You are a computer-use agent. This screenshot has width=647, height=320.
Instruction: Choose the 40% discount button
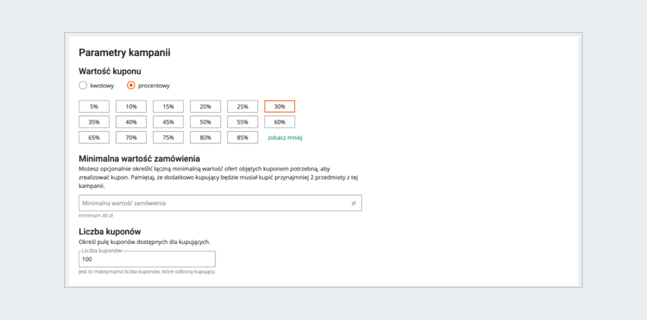pos(131,122)
